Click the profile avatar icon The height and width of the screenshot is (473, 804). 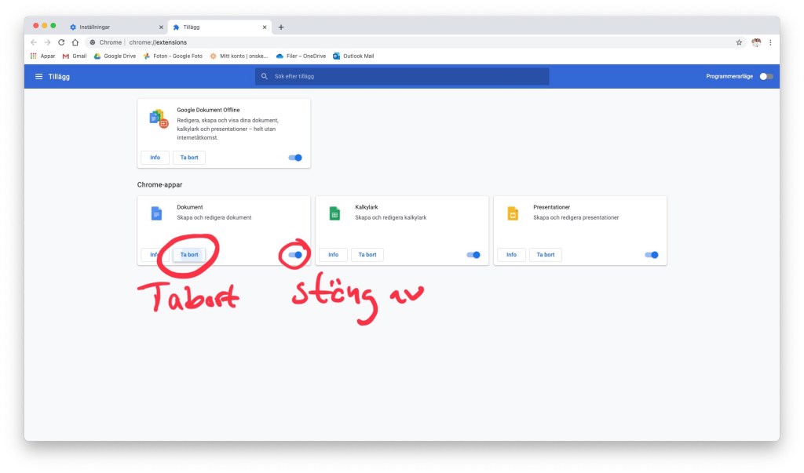point(756,42)
